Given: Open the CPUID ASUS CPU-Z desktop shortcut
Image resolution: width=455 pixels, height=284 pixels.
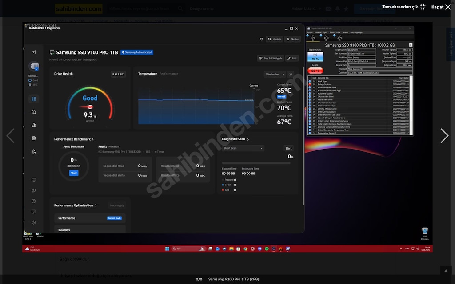Looking at the screenshot, I should coord(28,235).
